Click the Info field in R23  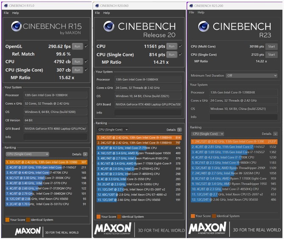tap(243, 117)
